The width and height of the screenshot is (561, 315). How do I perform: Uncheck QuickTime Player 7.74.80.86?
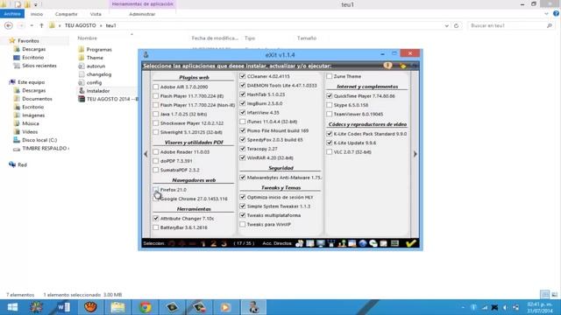coord(330,95)
